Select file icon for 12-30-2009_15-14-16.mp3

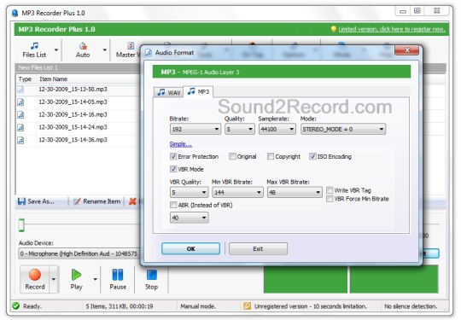20,115
